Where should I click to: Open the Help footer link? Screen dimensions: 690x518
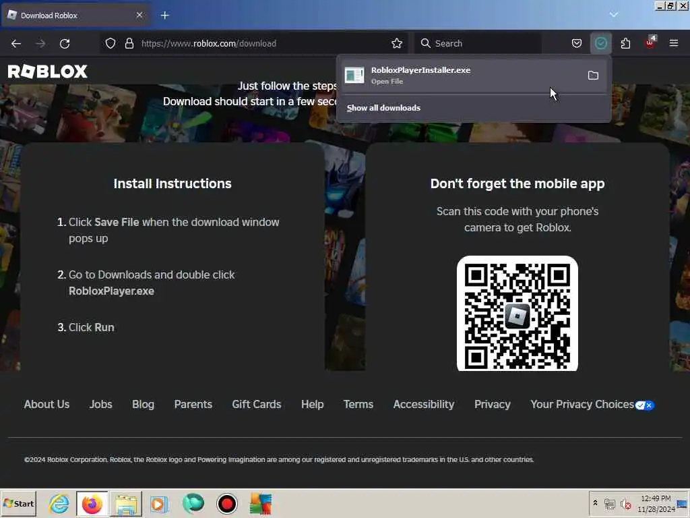coord(313,405)
